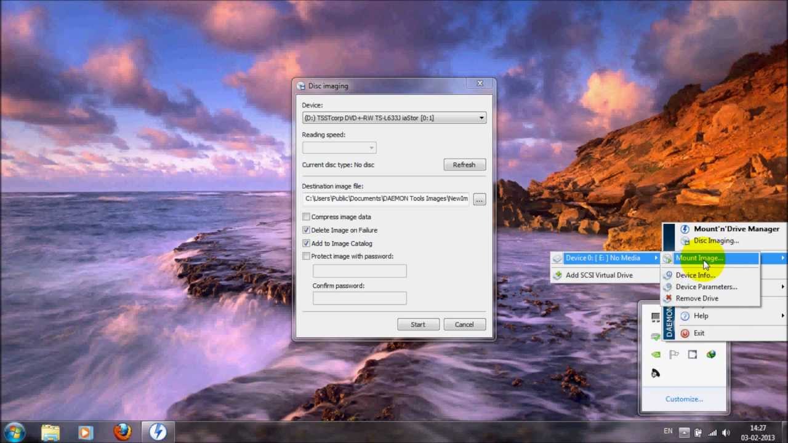Screen dimensions: 788x443
Task: Open Windows Explorer from taskbar
Action: [50, 432]
